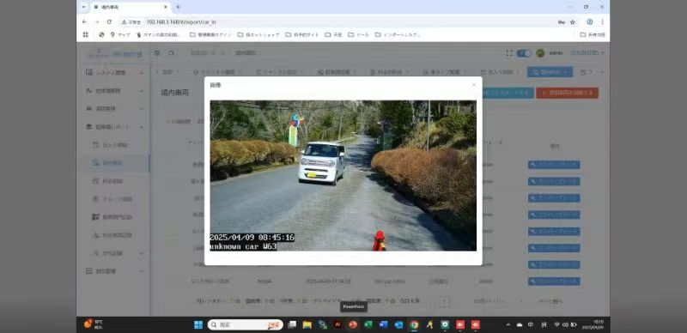Expand the システム管理 sidebar section
Viewport: 687px width, 333px height.
click(114, 72)
